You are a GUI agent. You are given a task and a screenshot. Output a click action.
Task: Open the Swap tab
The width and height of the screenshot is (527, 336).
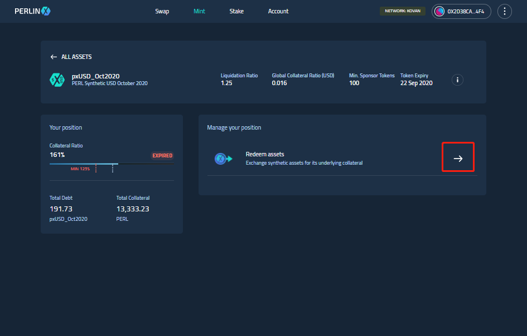pos(162,11)
